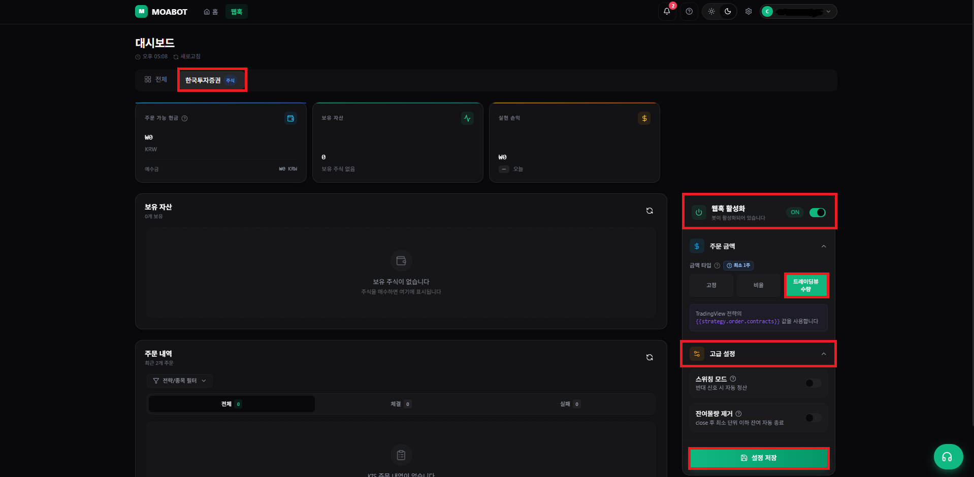974x477 pixels.
Task: Select the 트레이딩뷰 수량 amount type
Action: (x=806, y=285)
